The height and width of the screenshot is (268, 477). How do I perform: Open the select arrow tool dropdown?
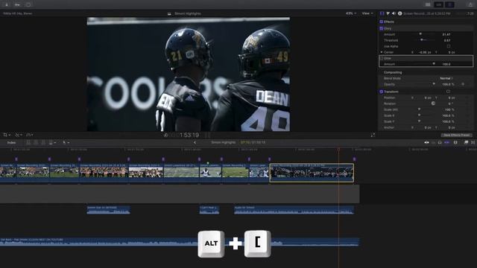pos(66,142)
